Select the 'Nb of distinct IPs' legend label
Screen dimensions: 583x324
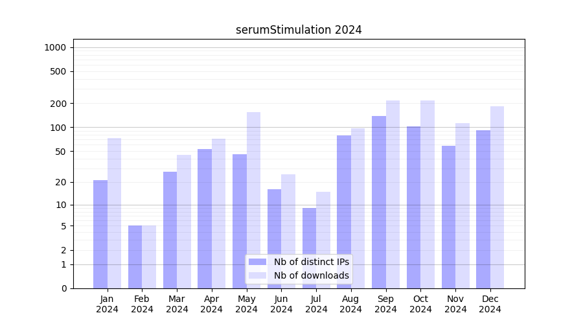pos(311,262)
